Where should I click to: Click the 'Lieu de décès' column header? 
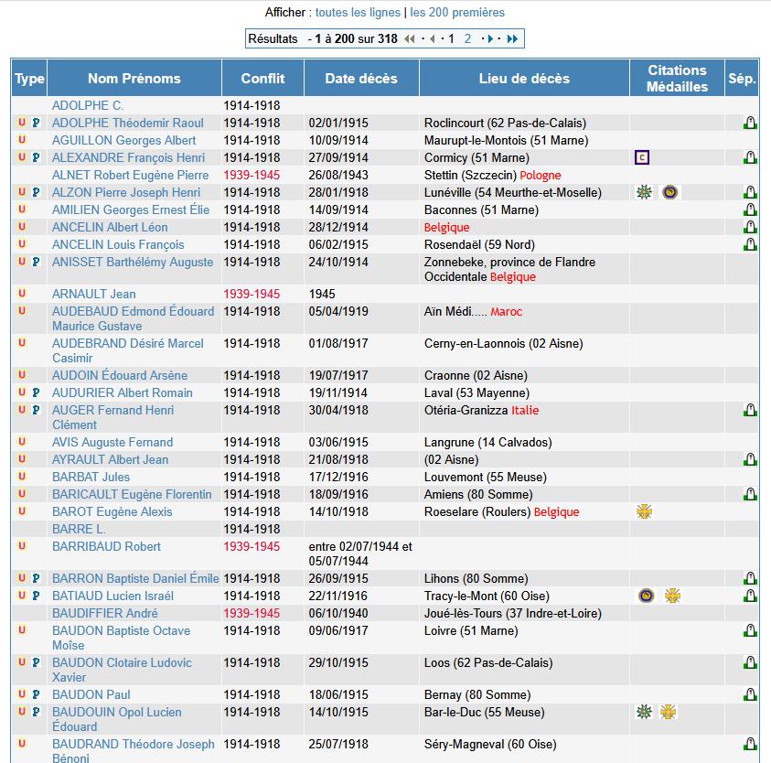(x=524, y=79)
